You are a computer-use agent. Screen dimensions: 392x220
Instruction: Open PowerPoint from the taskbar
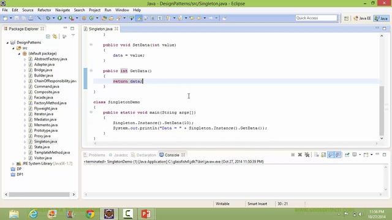click(146, 214)
